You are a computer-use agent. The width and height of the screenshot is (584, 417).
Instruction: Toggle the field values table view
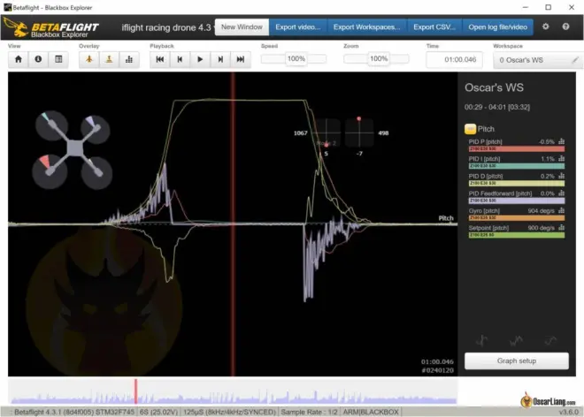58,59
